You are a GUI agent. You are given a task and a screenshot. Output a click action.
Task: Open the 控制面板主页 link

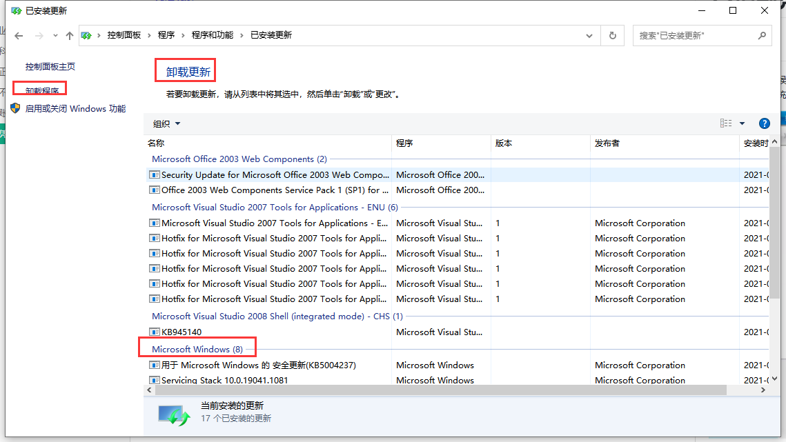[x=50, y=67]
